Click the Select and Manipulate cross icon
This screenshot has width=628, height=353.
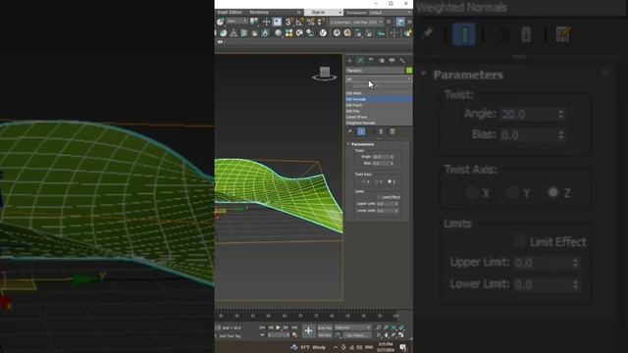pyautogui.click(x=266, y=22)
